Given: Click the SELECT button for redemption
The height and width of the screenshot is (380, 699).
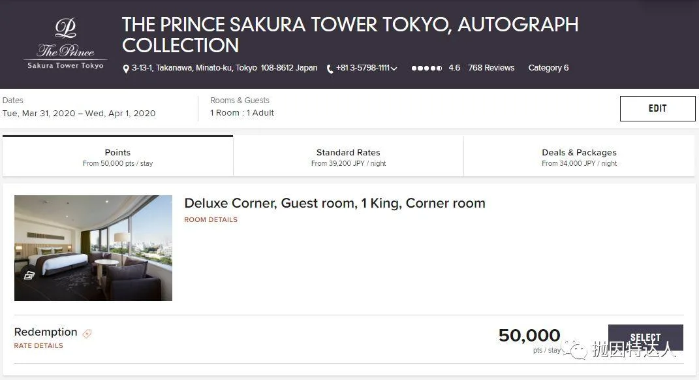Looking at the screenshot, I should [x=645, y=338].
